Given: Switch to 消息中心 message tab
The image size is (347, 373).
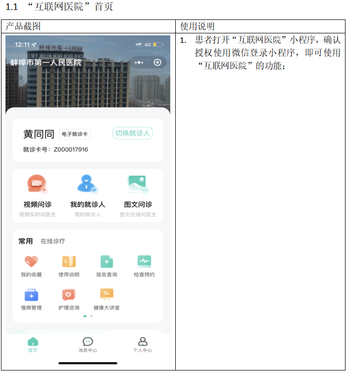Looking at the screenshot, I should point(88,345).
